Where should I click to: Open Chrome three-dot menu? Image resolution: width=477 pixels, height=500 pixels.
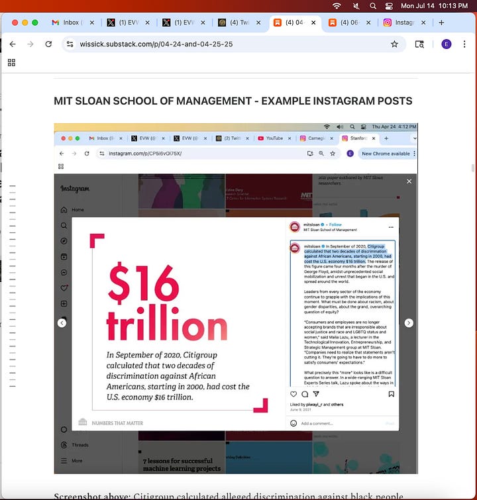tap(464, 44)
